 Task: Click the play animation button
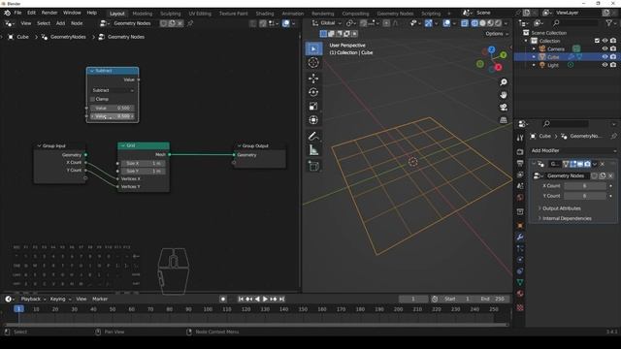coord(265,300)
